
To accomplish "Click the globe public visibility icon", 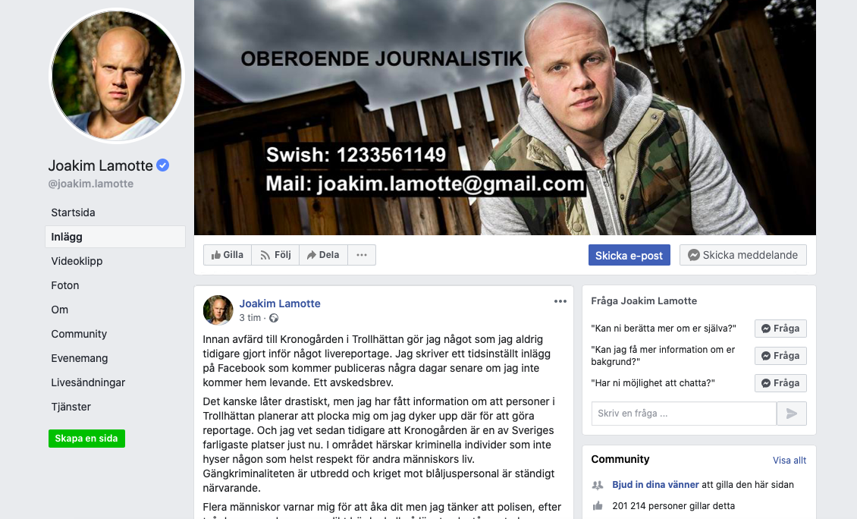I will pyautogui.click(x=274, y=318).
